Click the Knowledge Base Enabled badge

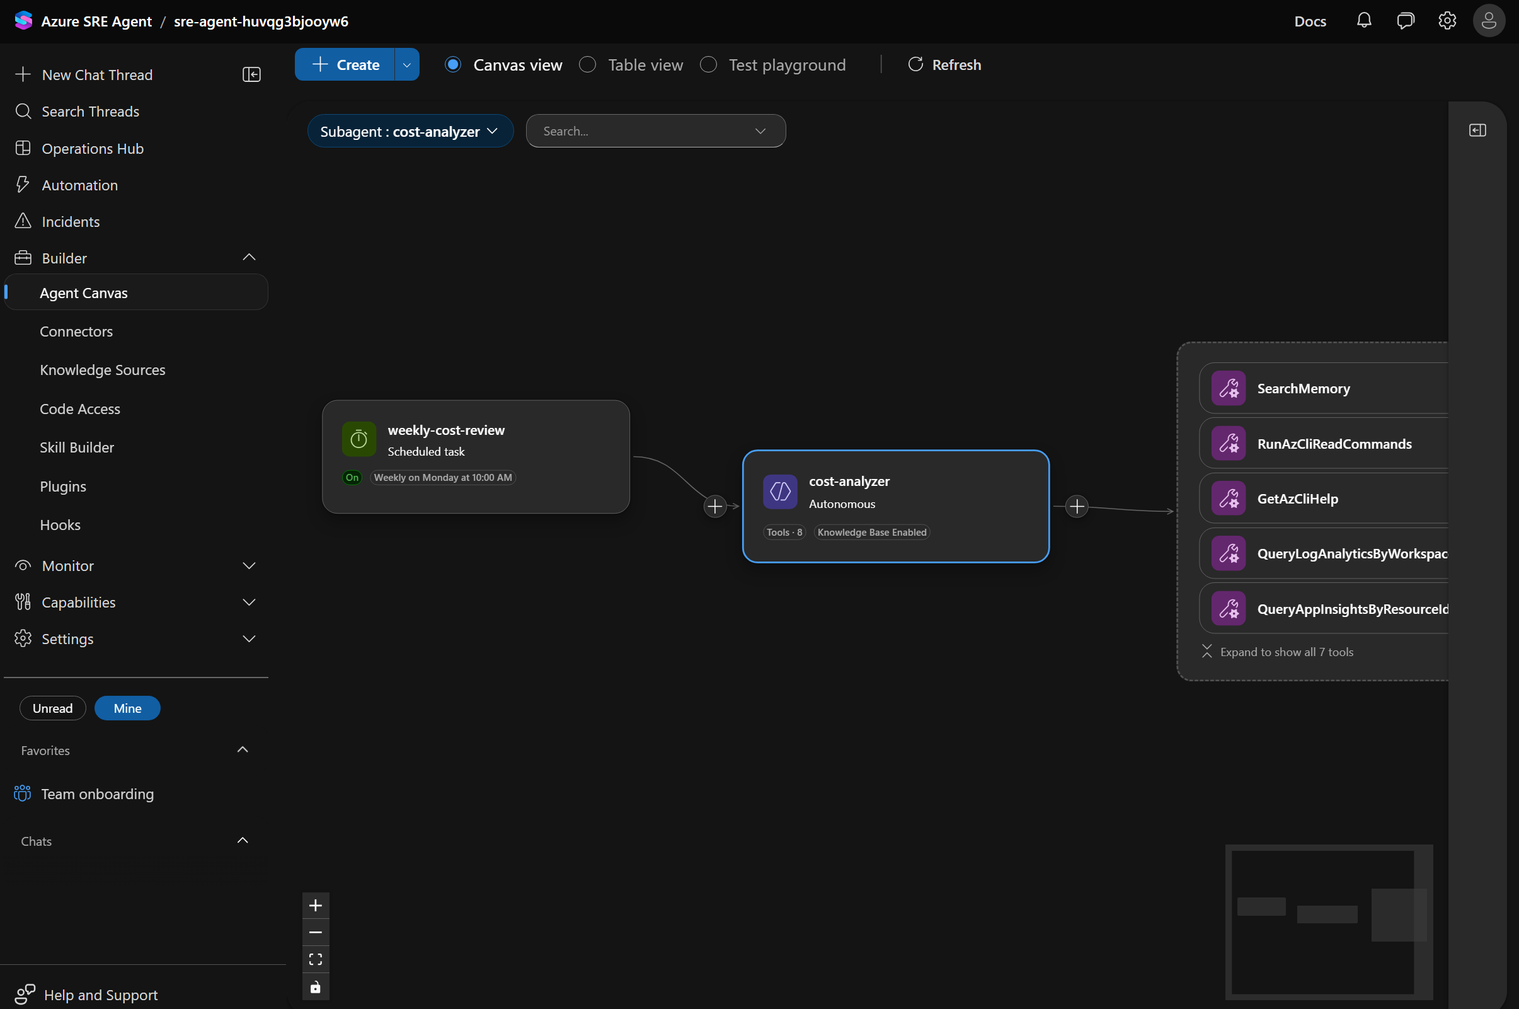point(872,532)
